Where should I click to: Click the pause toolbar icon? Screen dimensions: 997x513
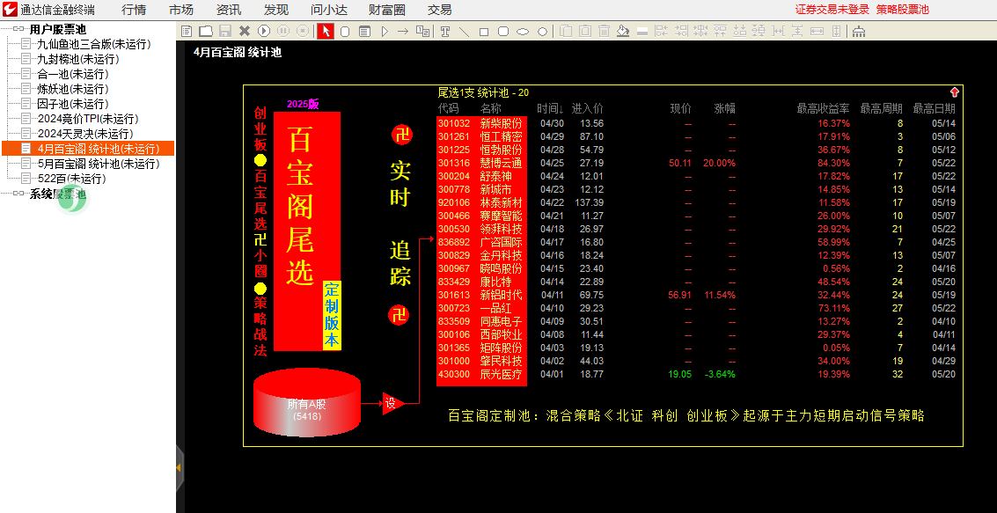pyautogui.click(x=283, y=31)
